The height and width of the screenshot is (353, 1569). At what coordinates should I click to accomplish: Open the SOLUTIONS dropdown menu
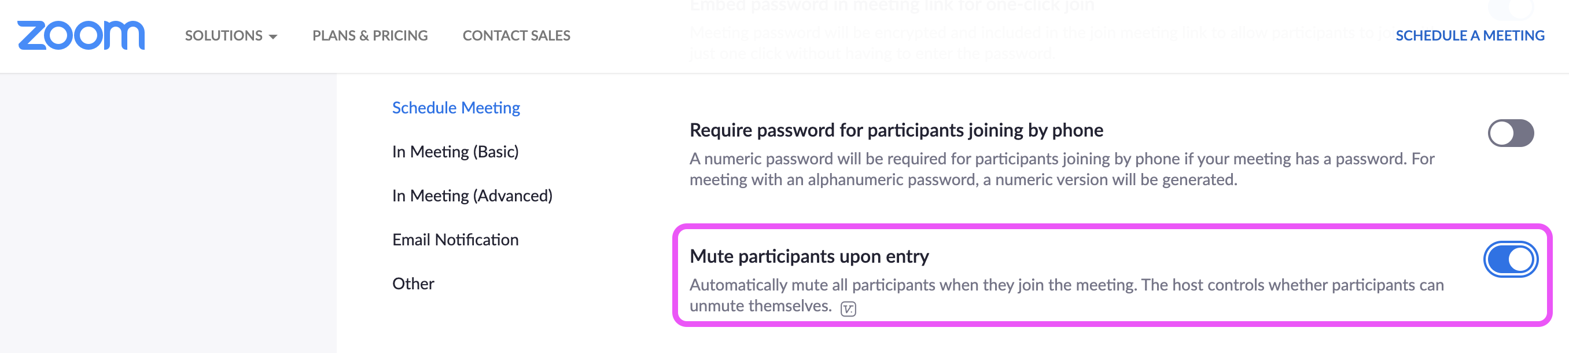click(231, 35)
